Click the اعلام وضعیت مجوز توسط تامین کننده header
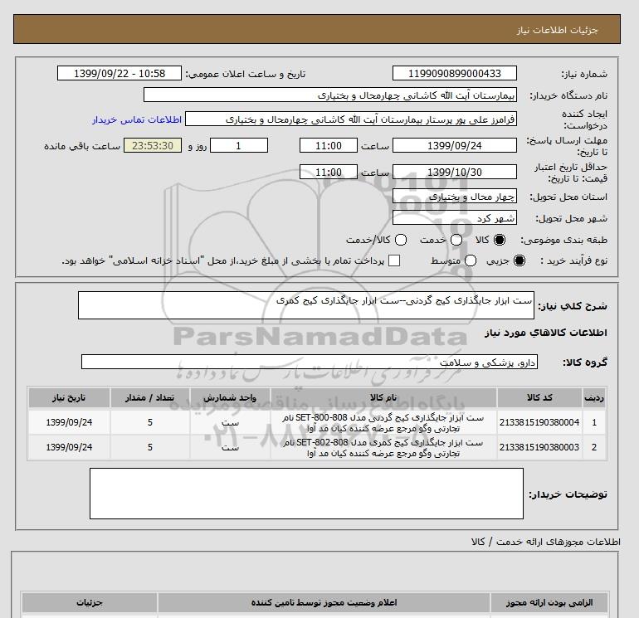 324,602
